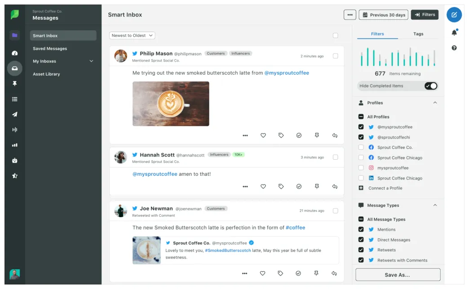Click the compose pencil icon at top right
This screenshot has width=469, height=289.
[x=454, y=15]
